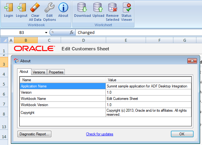Switch to the Properties tab
Viewport: 202px width, 145px height.
pyautogui.click(x=56, y=72)
